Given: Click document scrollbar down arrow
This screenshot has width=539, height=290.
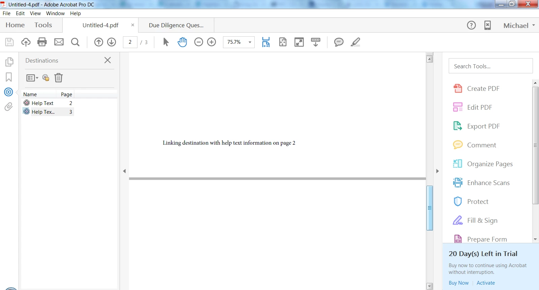Looking at the screenshot, I should click(x=430, y=287).
